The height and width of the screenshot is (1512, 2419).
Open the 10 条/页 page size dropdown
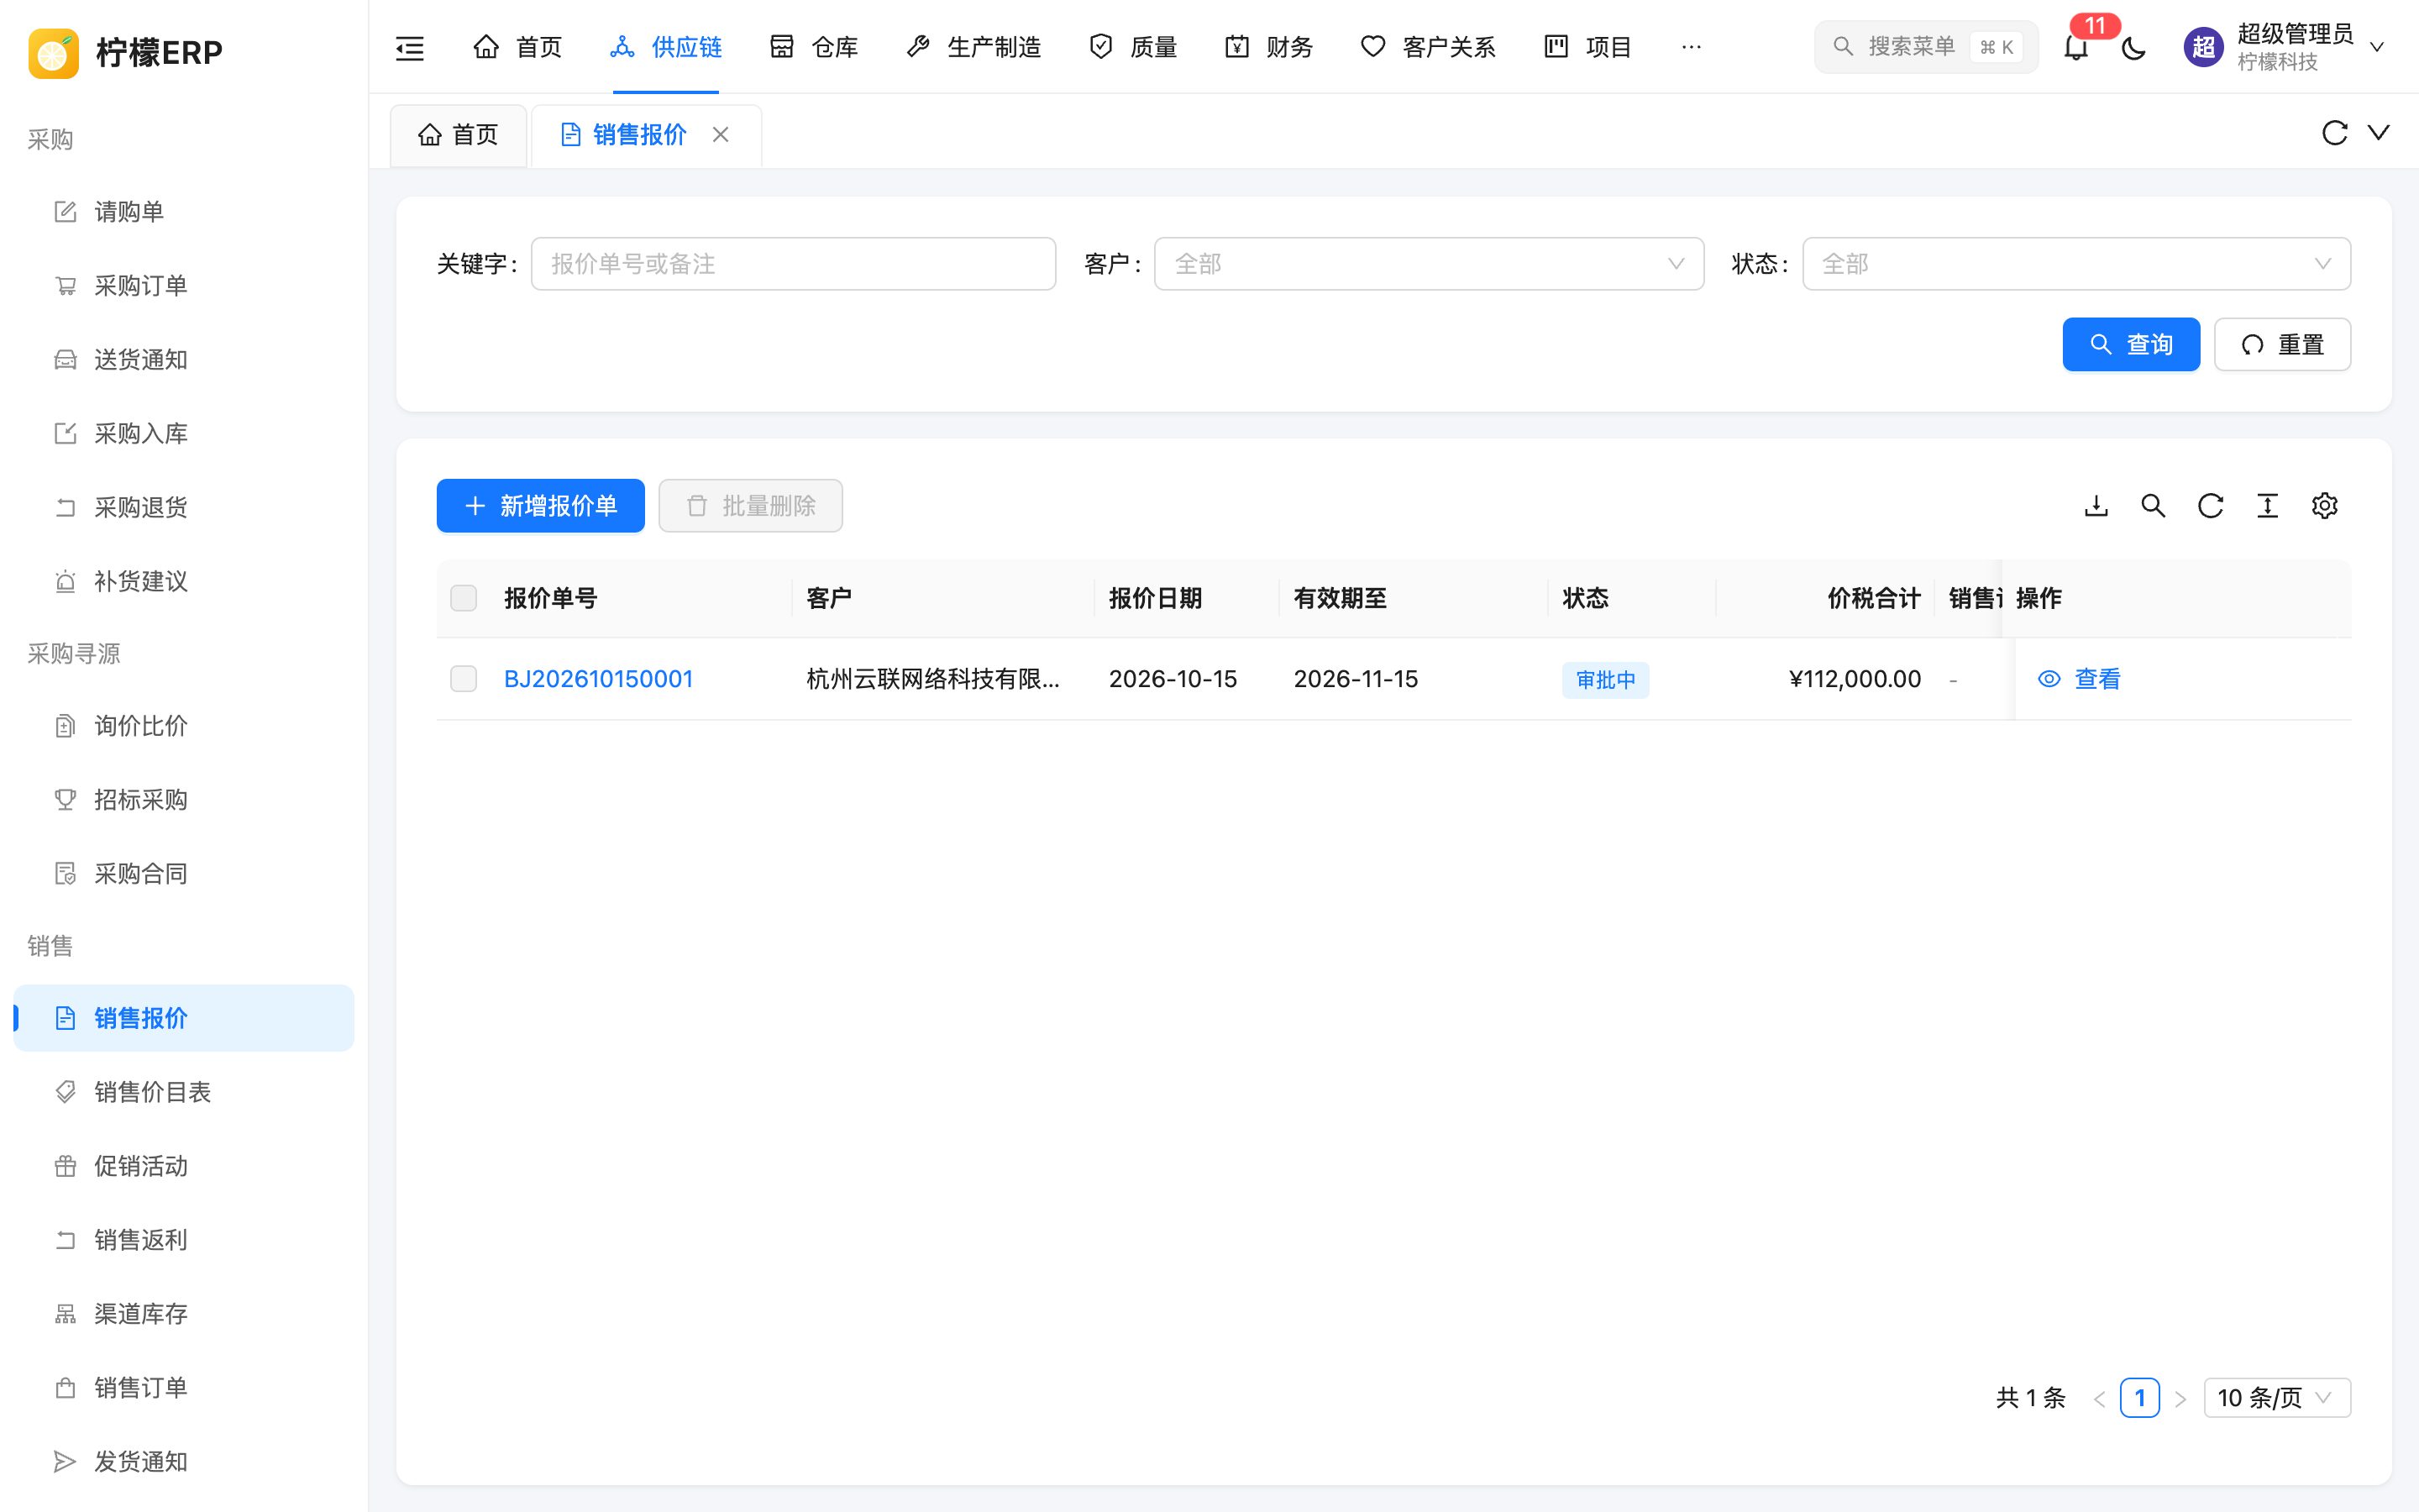pos(2276,1398)
